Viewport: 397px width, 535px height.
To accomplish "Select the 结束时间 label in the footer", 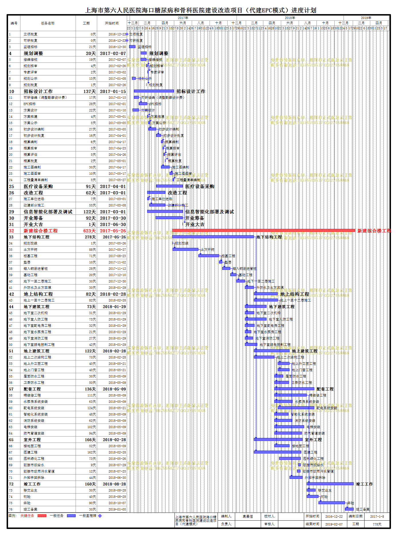I will click(312, 524).
